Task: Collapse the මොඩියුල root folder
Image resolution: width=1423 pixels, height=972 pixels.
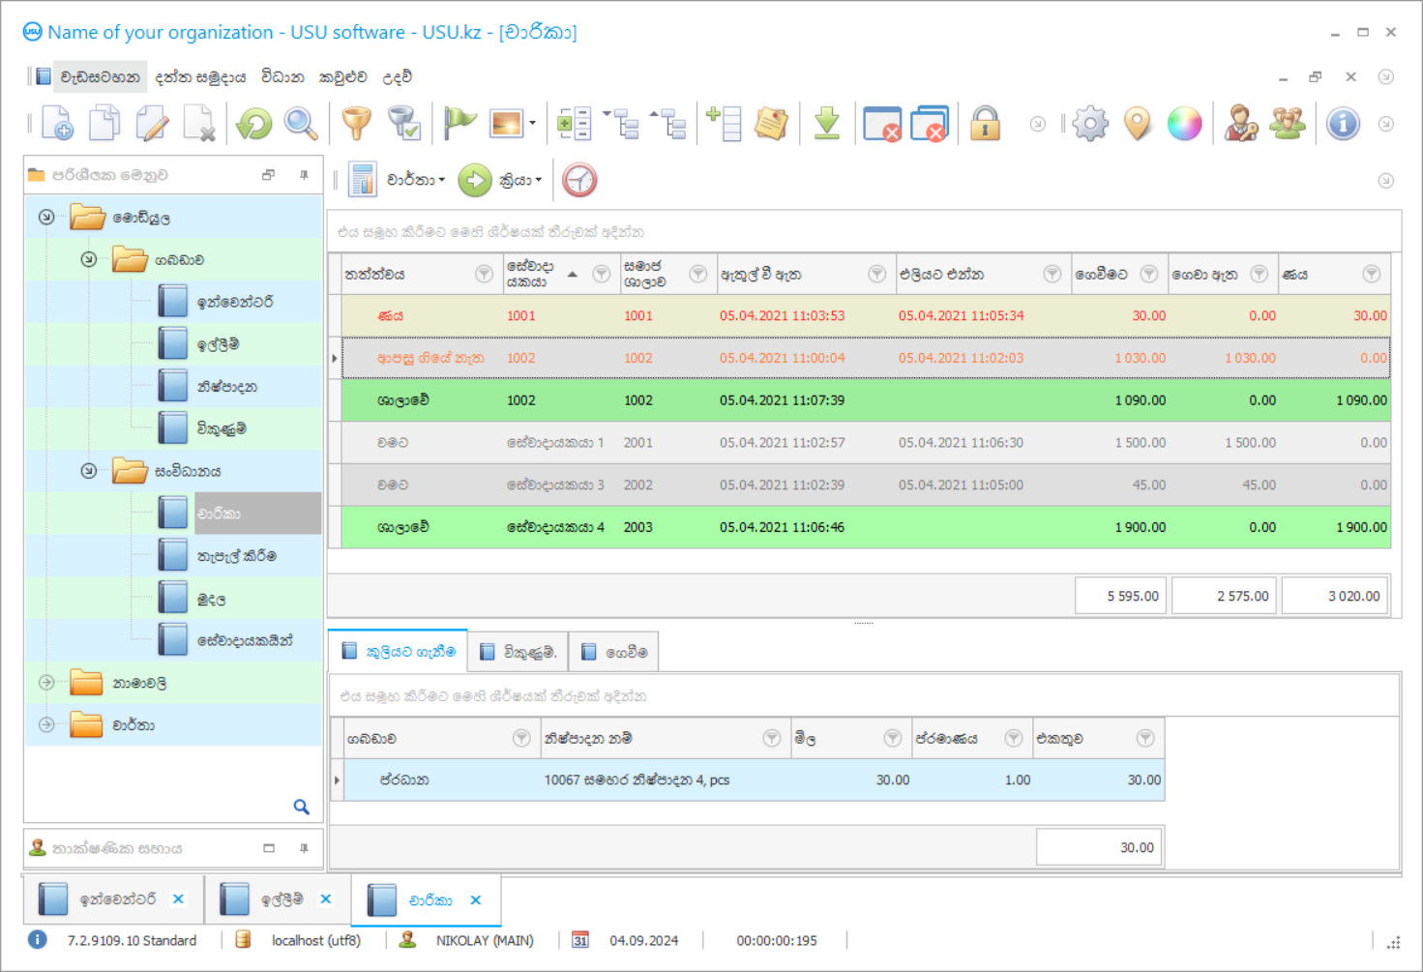Action: (46, 218)
